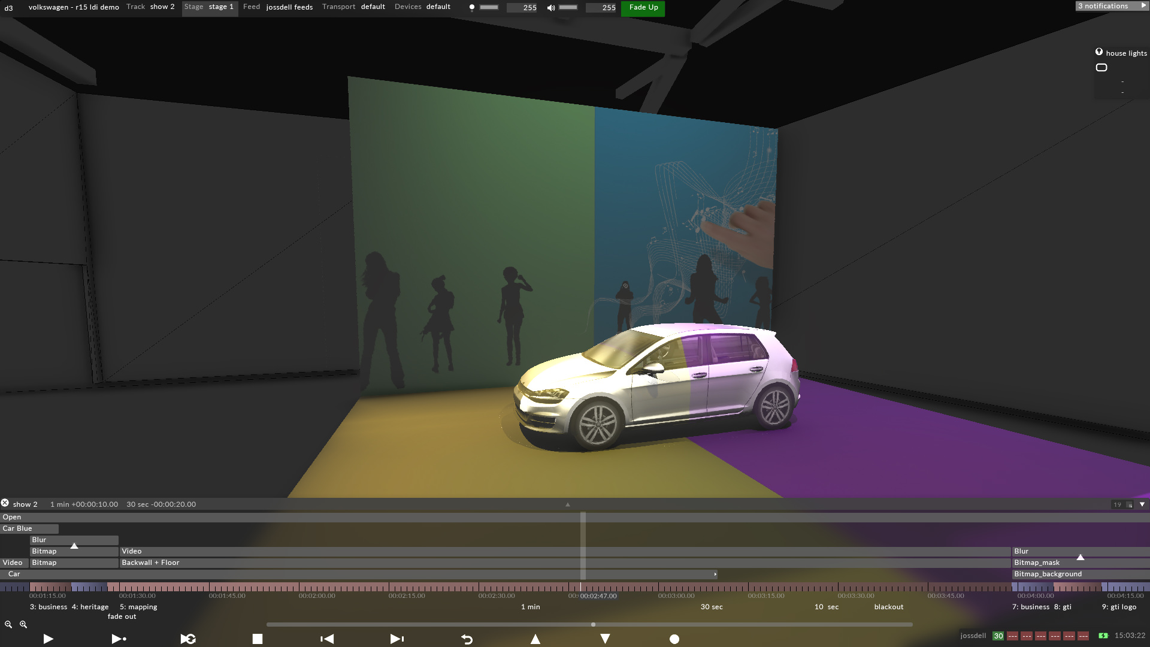The height and width of the screenshot is (647, 1150).
Task: Select the long Video layer bar
Action: (x=565, y=551)
